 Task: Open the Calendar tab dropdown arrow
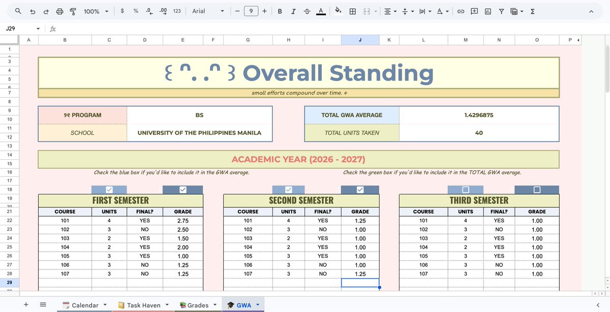click(x=105, y=305)
